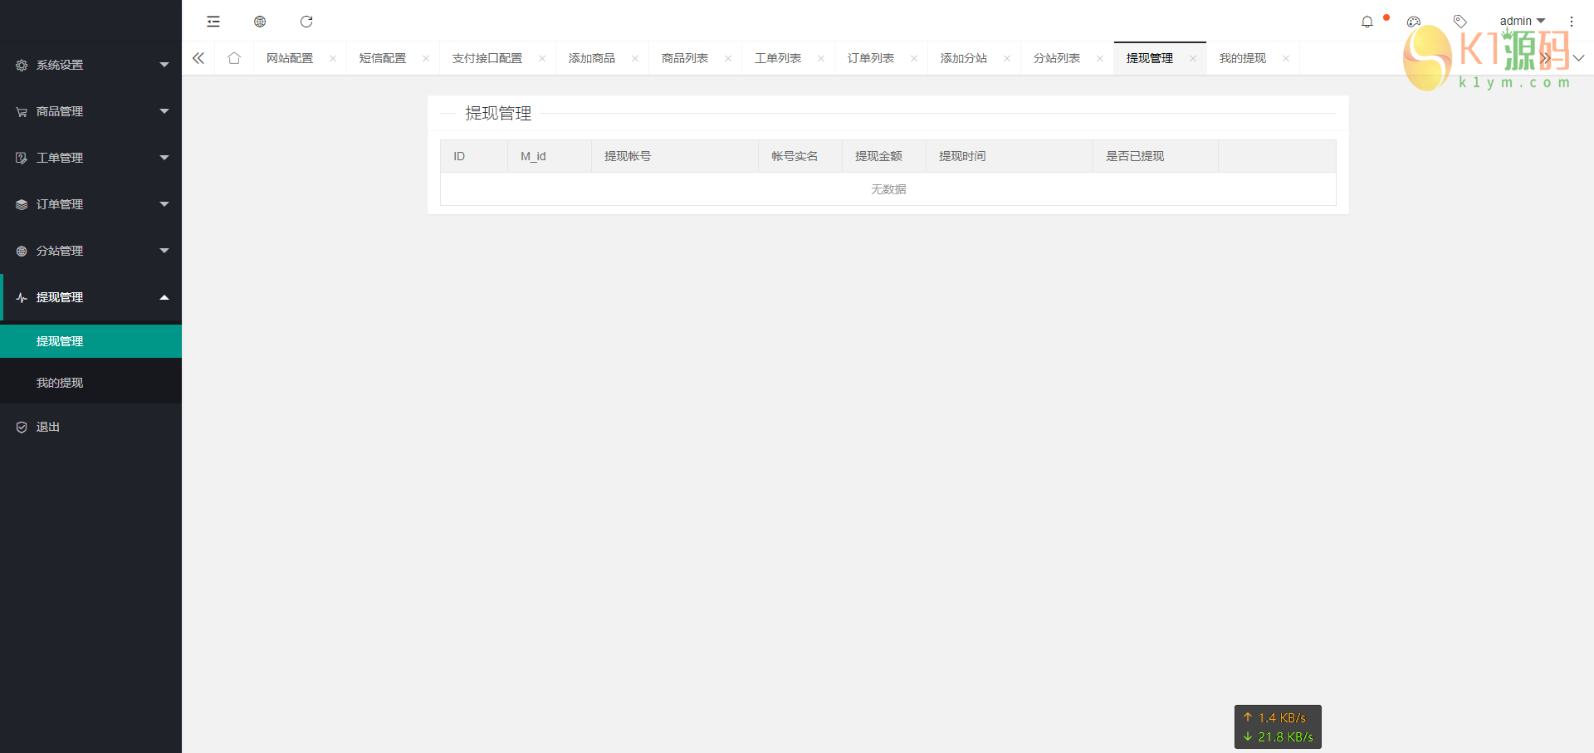
Task: Open the 工单管理 sidebar menu
Action: pos(90,158)
